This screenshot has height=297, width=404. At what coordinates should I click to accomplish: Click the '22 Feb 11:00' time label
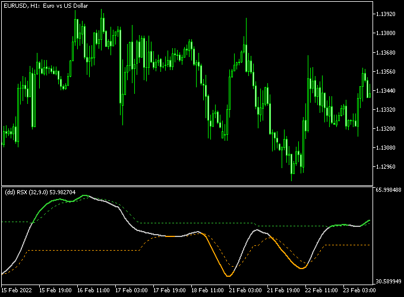coord(321,290)
